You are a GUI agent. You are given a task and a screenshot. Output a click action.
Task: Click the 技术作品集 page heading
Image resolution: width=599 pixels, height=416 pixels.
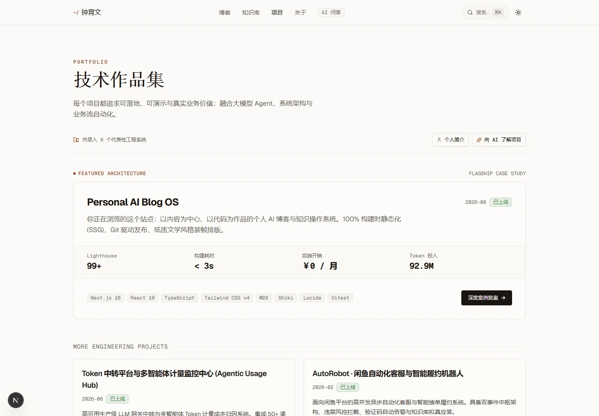[119, 79]
